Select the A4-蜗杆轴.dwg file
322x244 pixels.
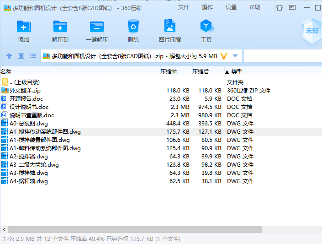[161, 181]
